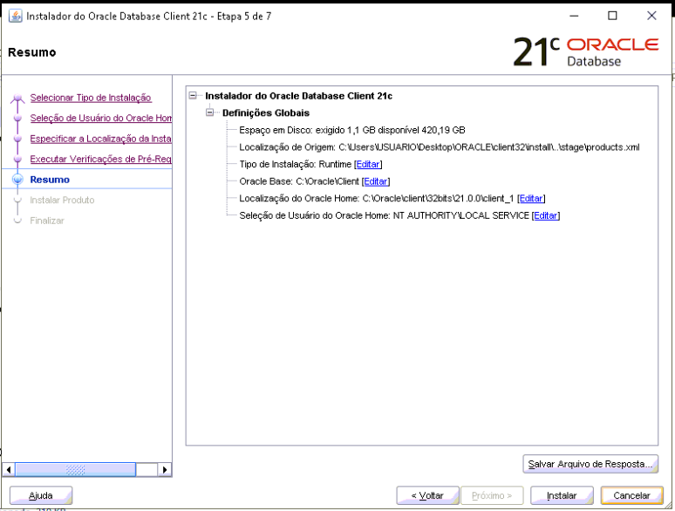Viewport: 675px width, 511px height.
Task: Open Ajuda help button
Action: [41, 495]
